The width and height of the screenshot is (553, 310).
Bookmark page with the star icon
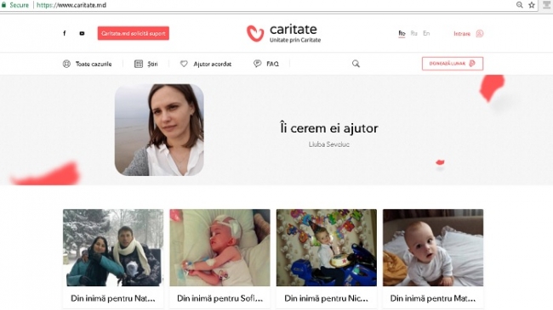pyautogui.click(x=532, y=5)
